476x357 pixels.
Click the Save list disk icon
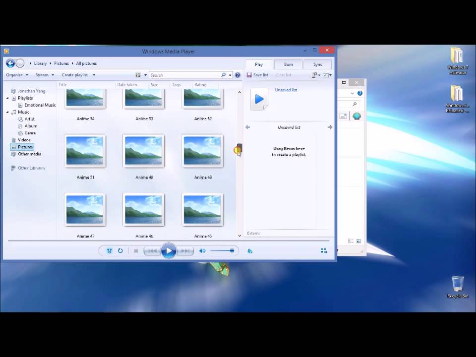[x=249, y=75]
